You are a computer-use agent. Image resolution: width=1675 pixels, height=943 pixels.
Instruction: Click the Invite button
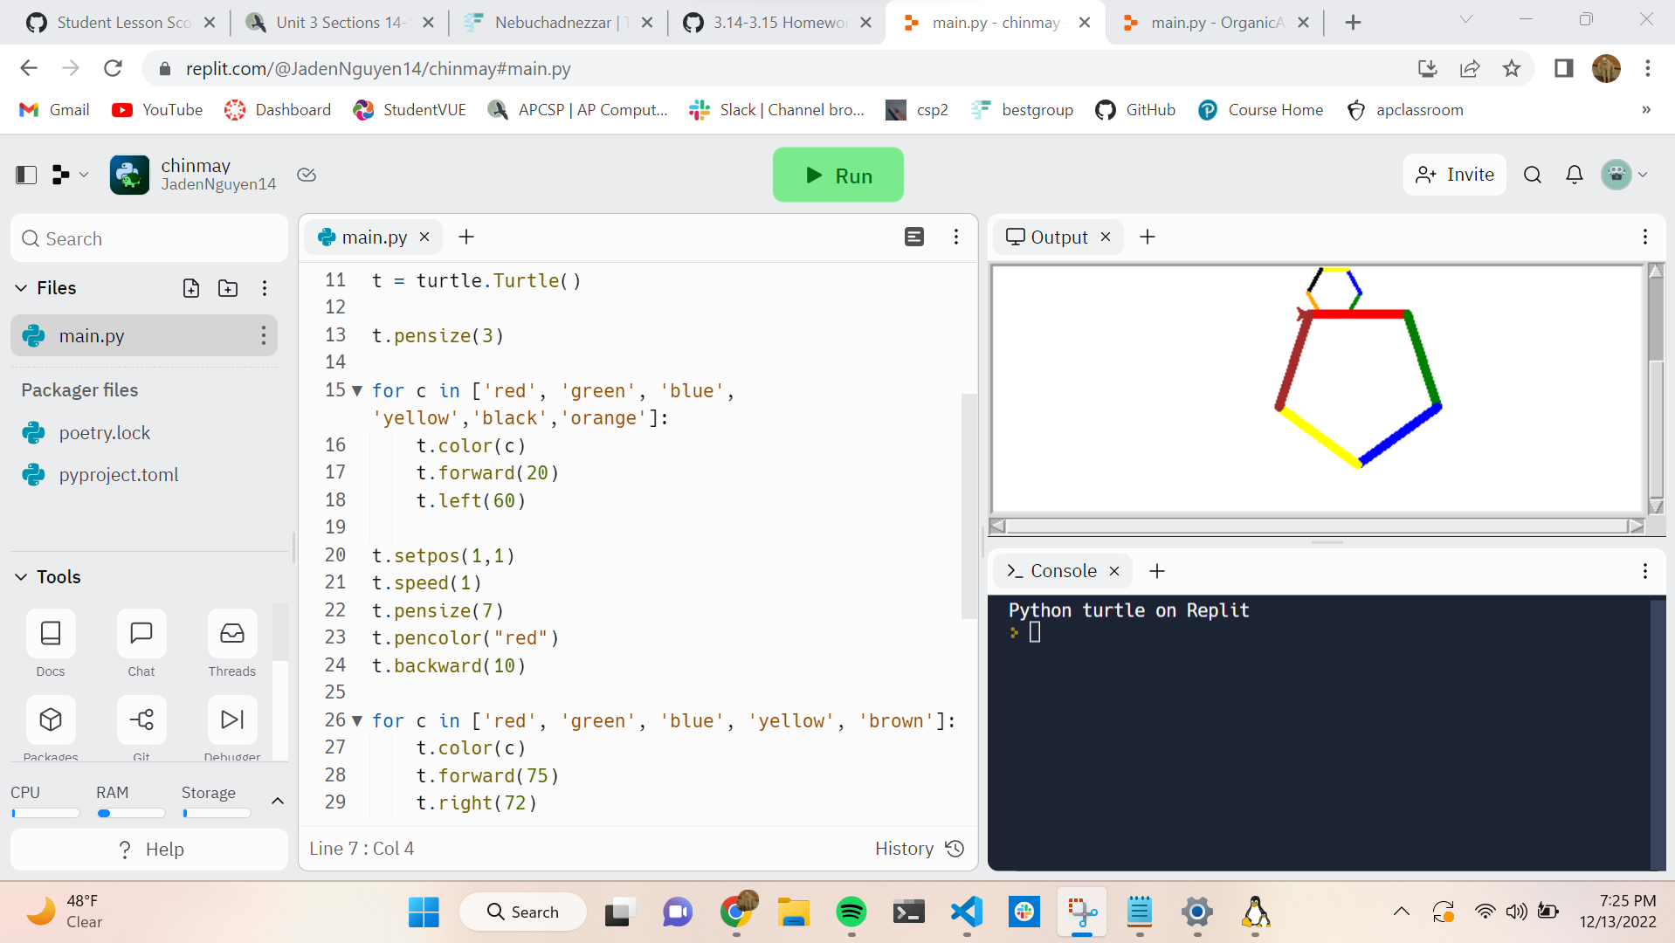click(x=1455, y=175)
